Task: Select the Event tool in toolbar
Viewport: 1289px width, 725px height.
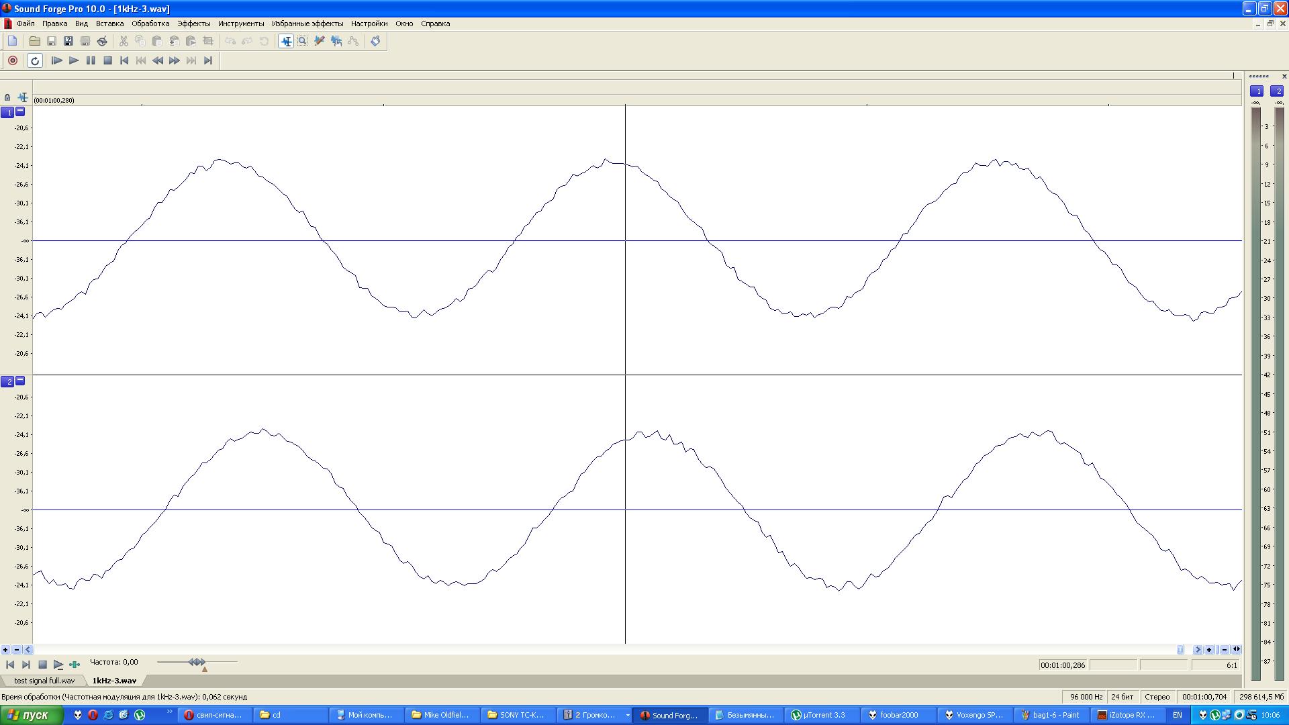Action: pyautogui.click(x=336, y=41)
